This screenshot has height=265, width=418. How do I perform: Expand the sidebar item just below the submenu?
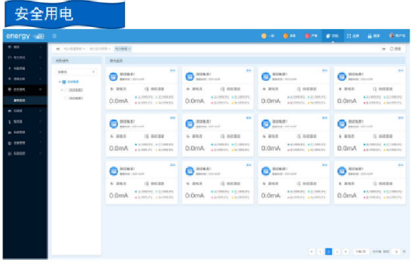pyautogui.click(x=25, y=111)
